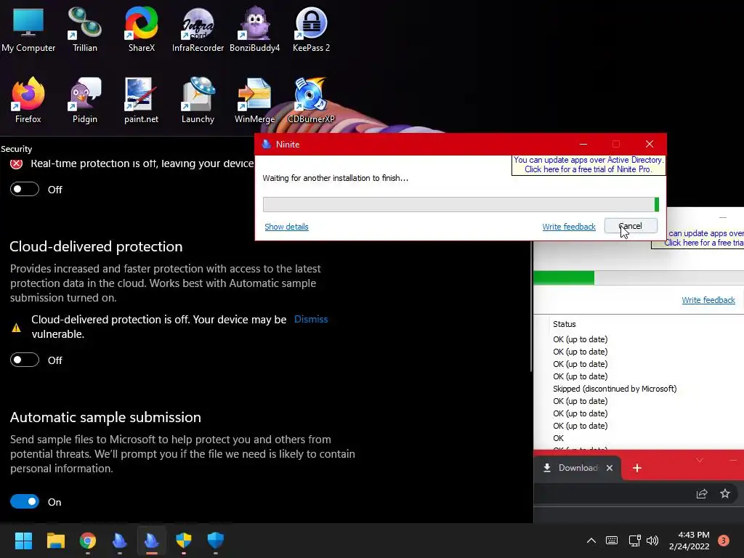This screenshot has height=558, width=744.
Task: Select the paint.net desktop shortcut
Action: click(142, 100)
